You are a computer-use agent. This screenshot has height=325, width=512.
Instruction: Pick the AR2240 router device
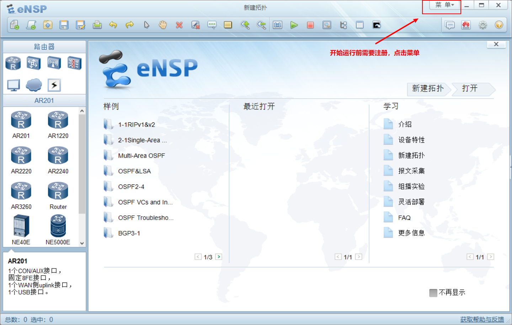point(58,160)
